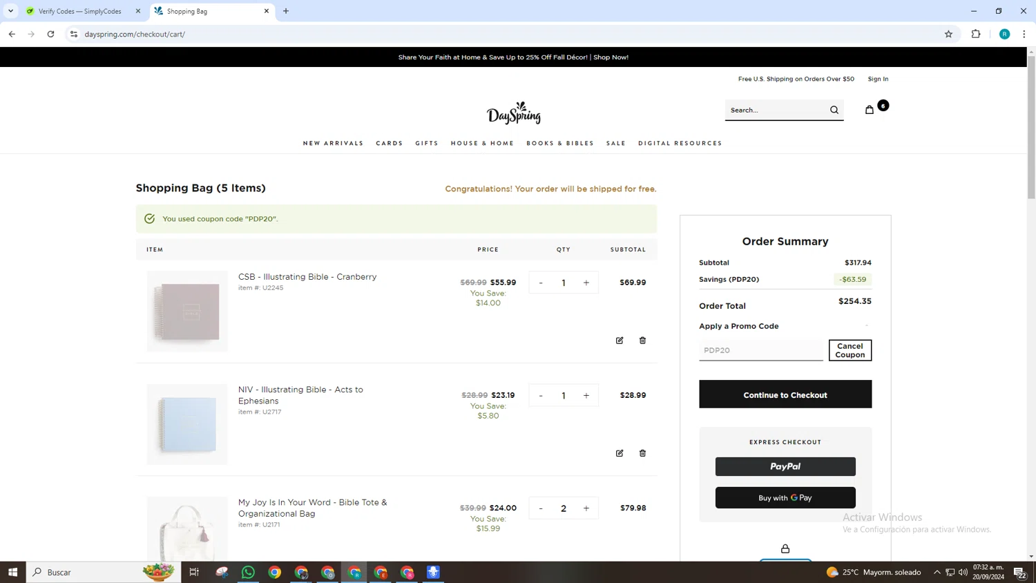The width and height of the screenshot is (1036, 583).
Task: Open the browser extensions icon
Action: pyautogui.click(x=976, y=34)
